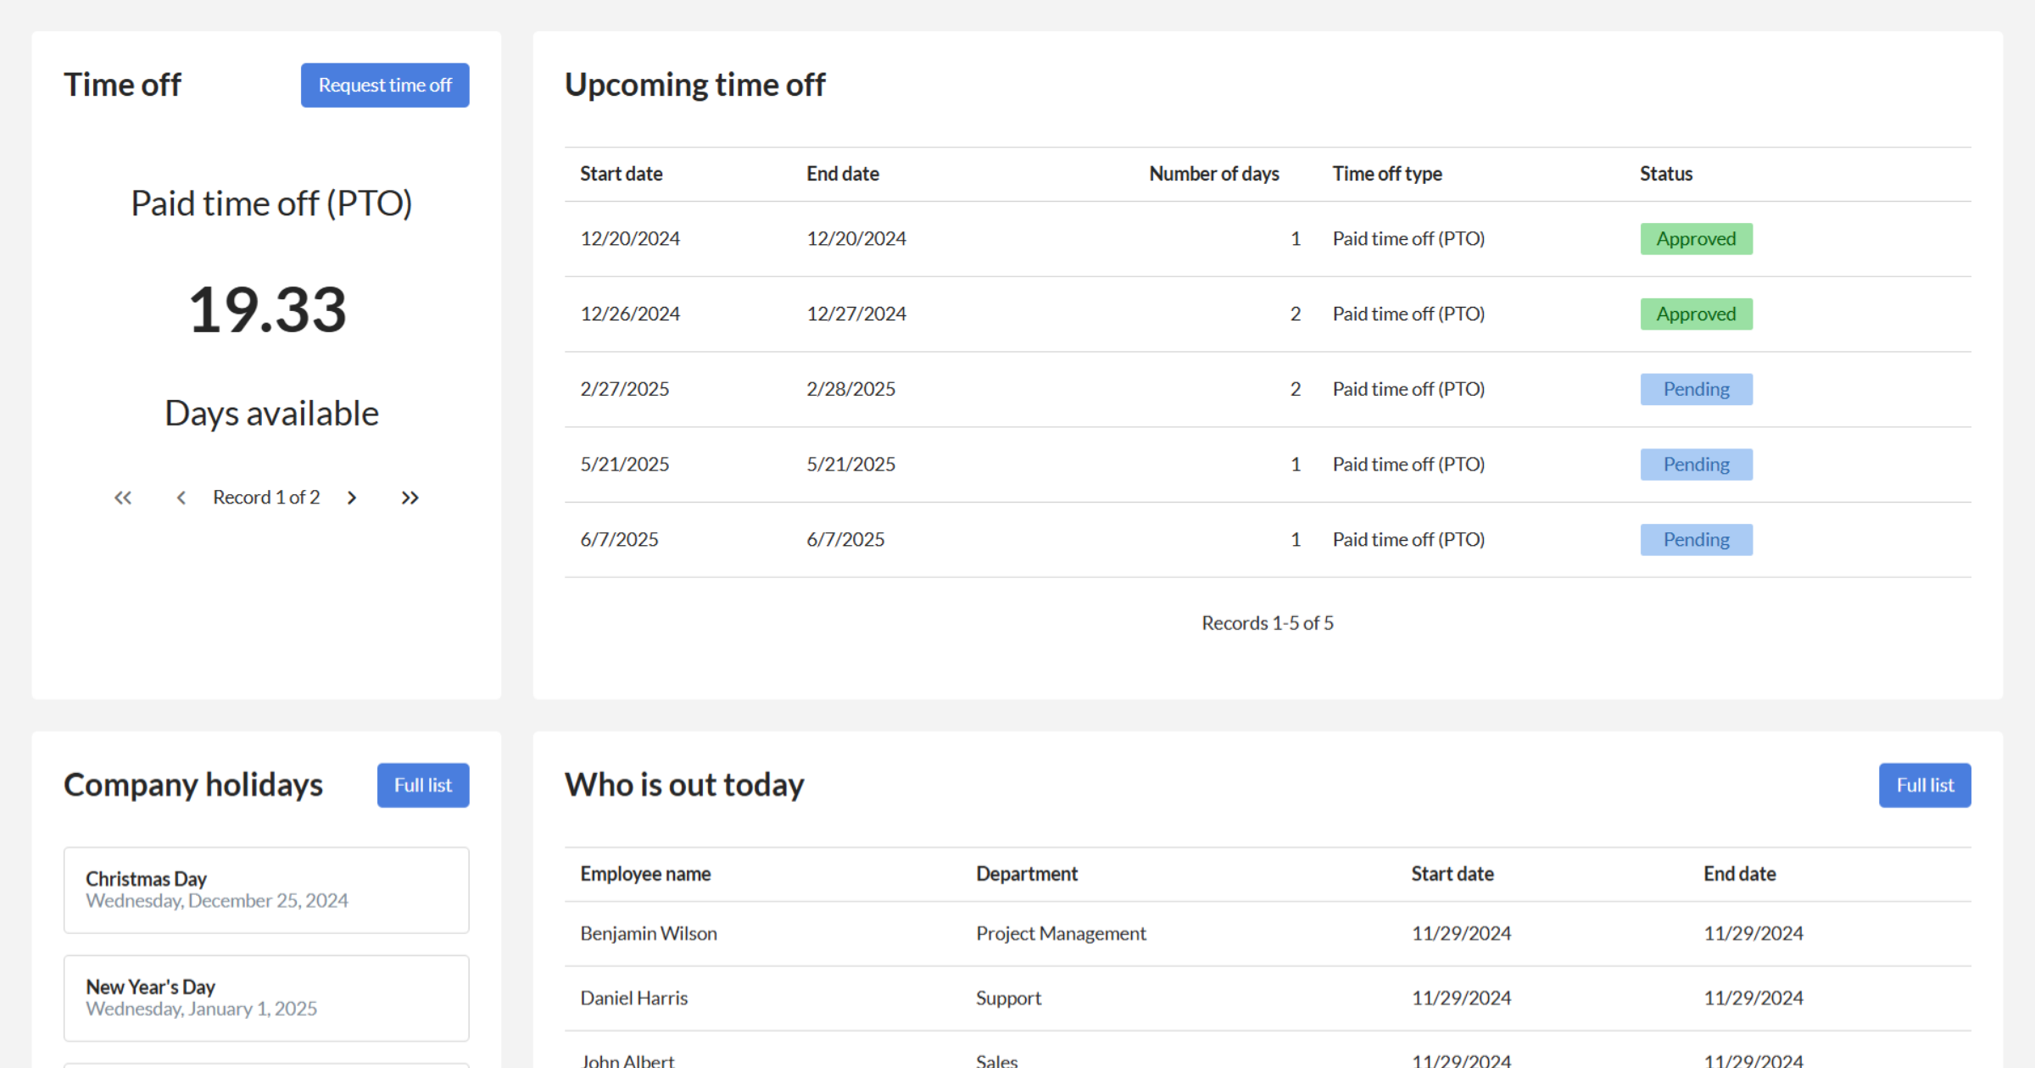The width and height of the screenshot is (2035, 1068).
Task: Toggle status filter on 12/27/2024 end date
Action: point(856,313)
